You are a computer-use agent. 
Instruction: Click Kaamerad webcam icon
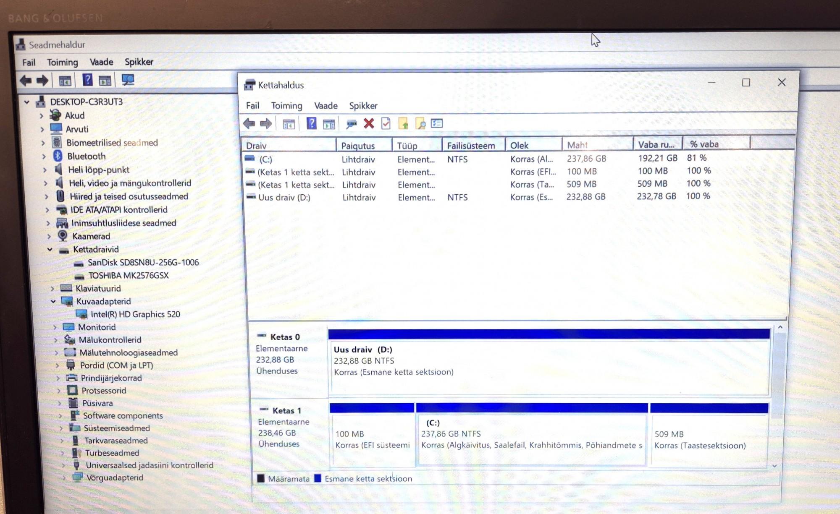point(63,236)
